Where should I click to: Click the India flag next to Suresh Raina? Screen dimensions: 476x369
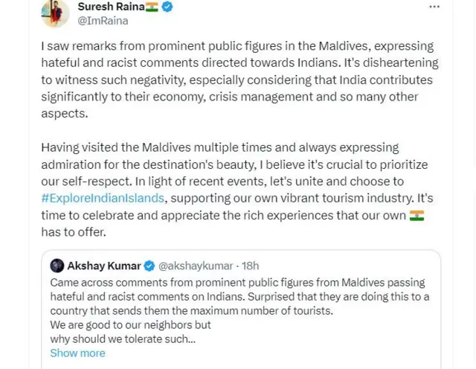tap(152, 7)
